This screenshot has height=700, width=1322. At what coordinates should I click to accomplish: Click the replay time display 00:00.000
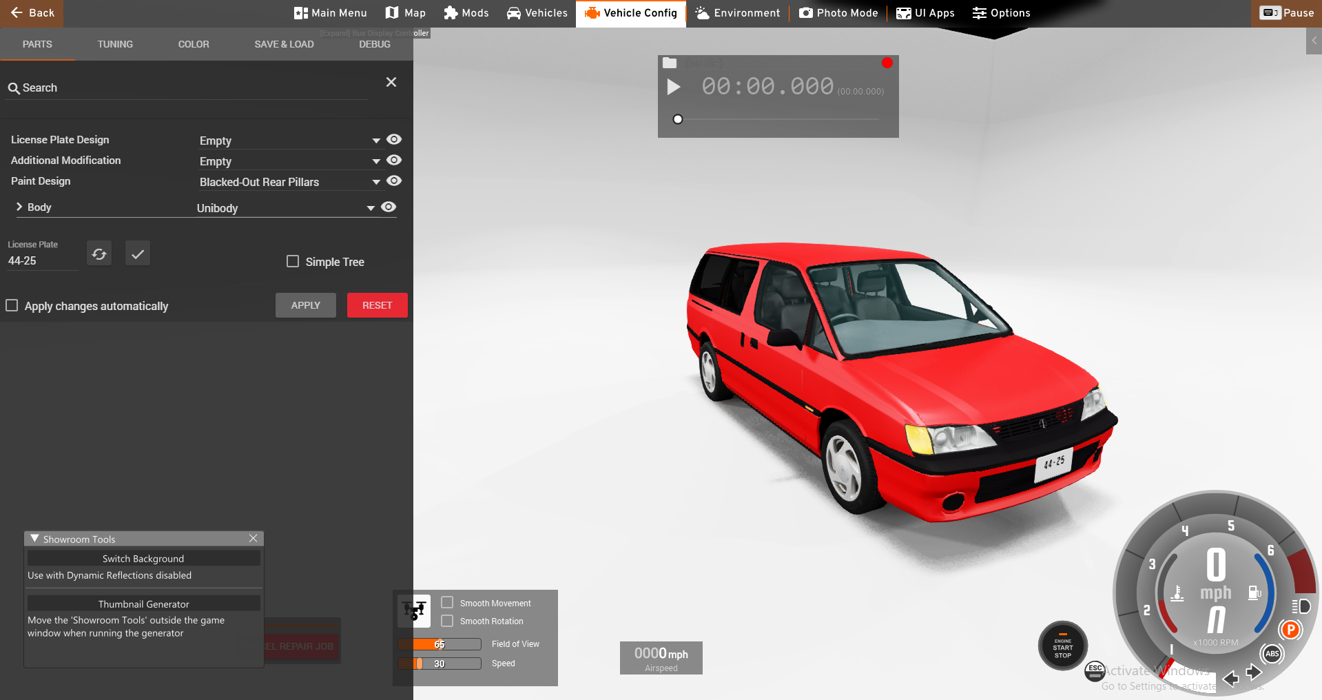coord(767,87)
